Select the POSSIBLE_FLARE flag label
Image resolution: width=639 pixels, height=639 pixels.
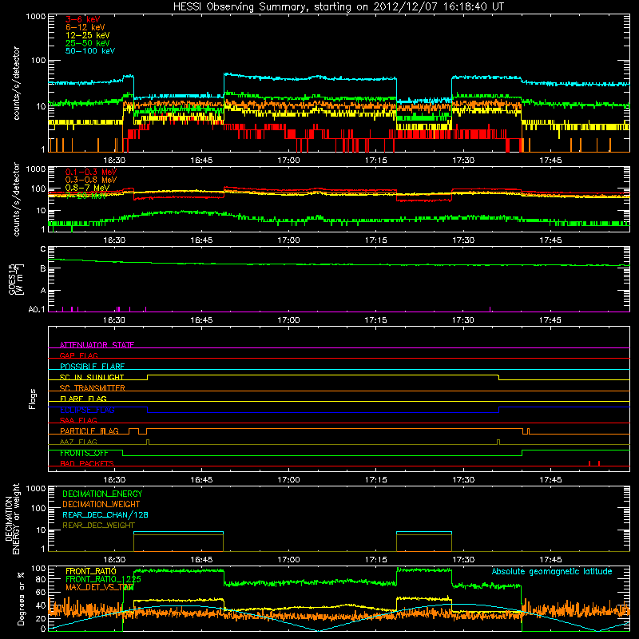click(x=92, y=367)
